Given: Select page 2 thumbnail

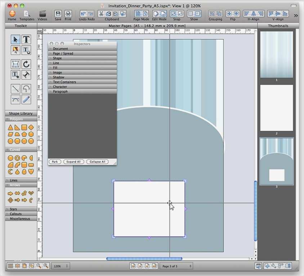Looking at the screenshot, I should point(276,108).
